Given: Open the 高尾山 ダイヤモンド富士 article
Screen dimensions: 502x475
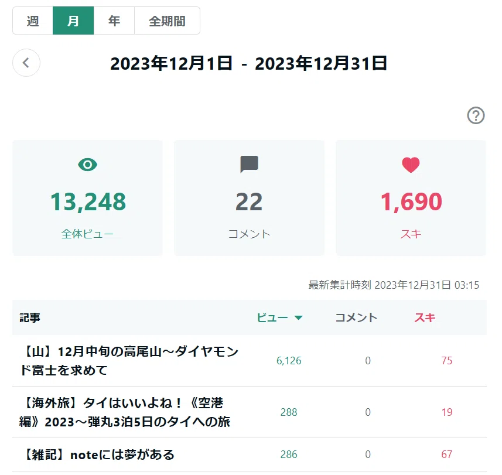Looking at the screenshot, I should (x=129, y=361).
